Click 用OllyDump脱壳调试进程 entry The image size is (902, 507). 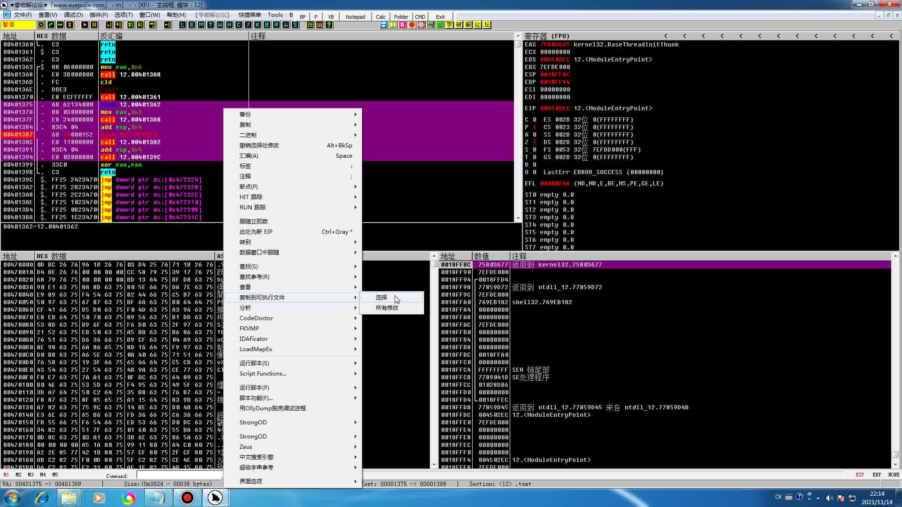[x=293, y=408]
